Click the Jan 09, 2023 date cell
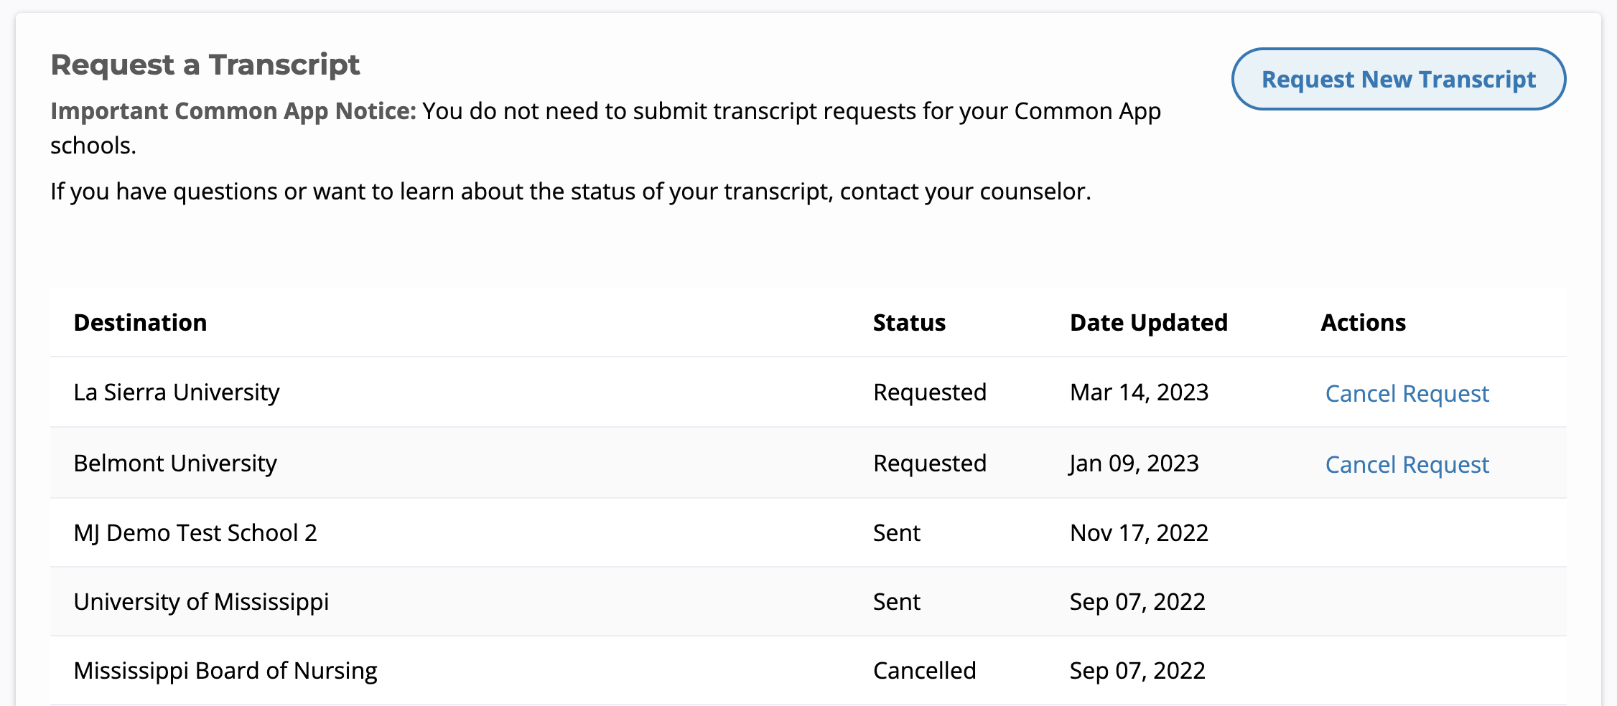The image size is (1617, 706). coord(1134,463)
